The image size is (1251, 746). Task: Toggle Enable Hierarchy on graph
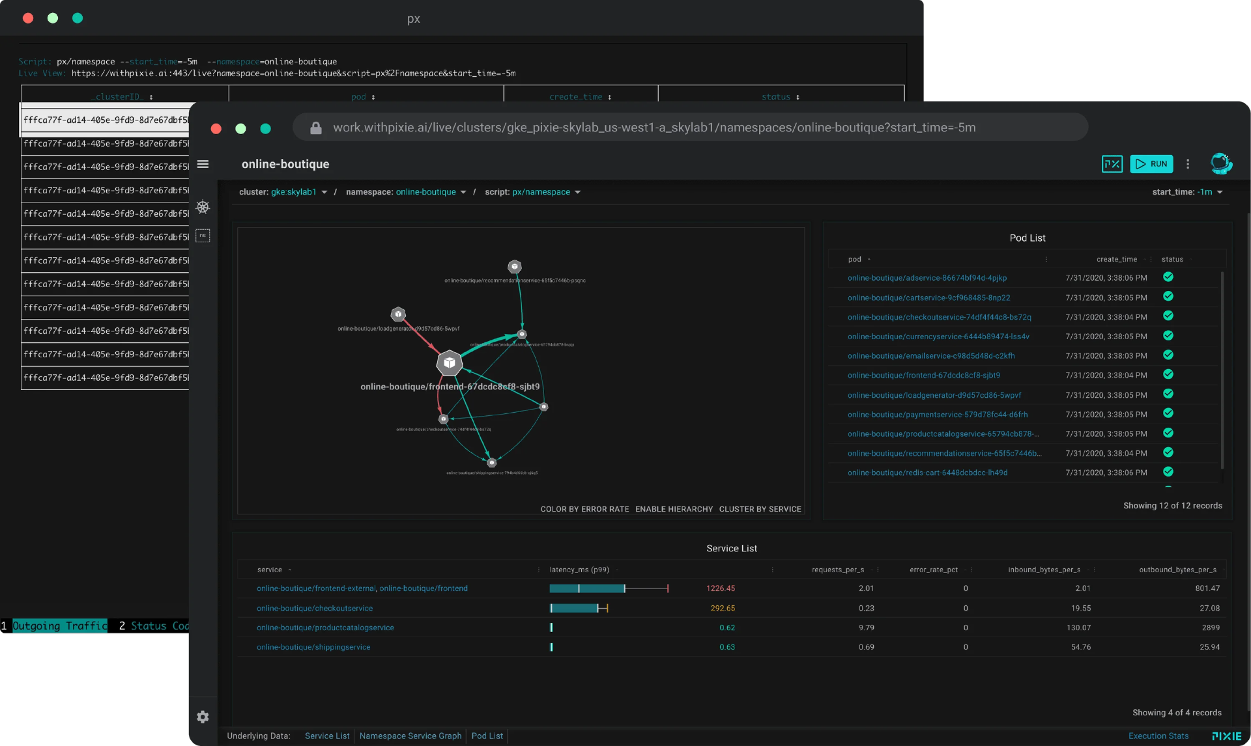[x=674, y=509]
